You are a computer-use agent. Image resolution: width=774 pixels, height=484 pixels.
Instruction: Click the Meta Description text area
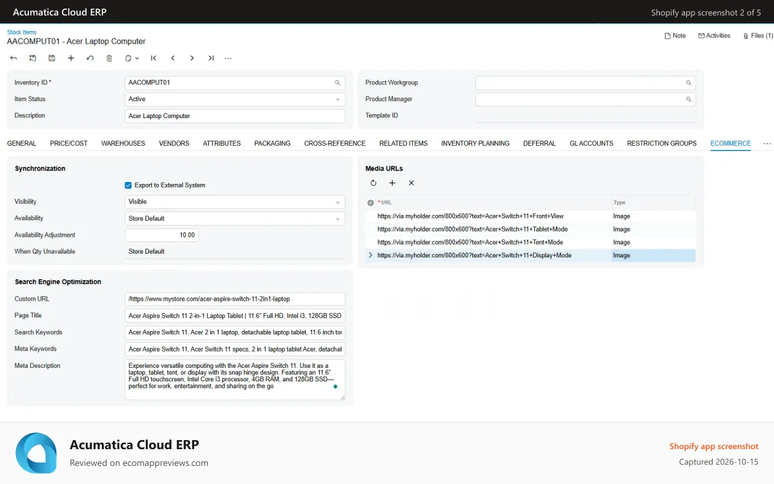235,379
